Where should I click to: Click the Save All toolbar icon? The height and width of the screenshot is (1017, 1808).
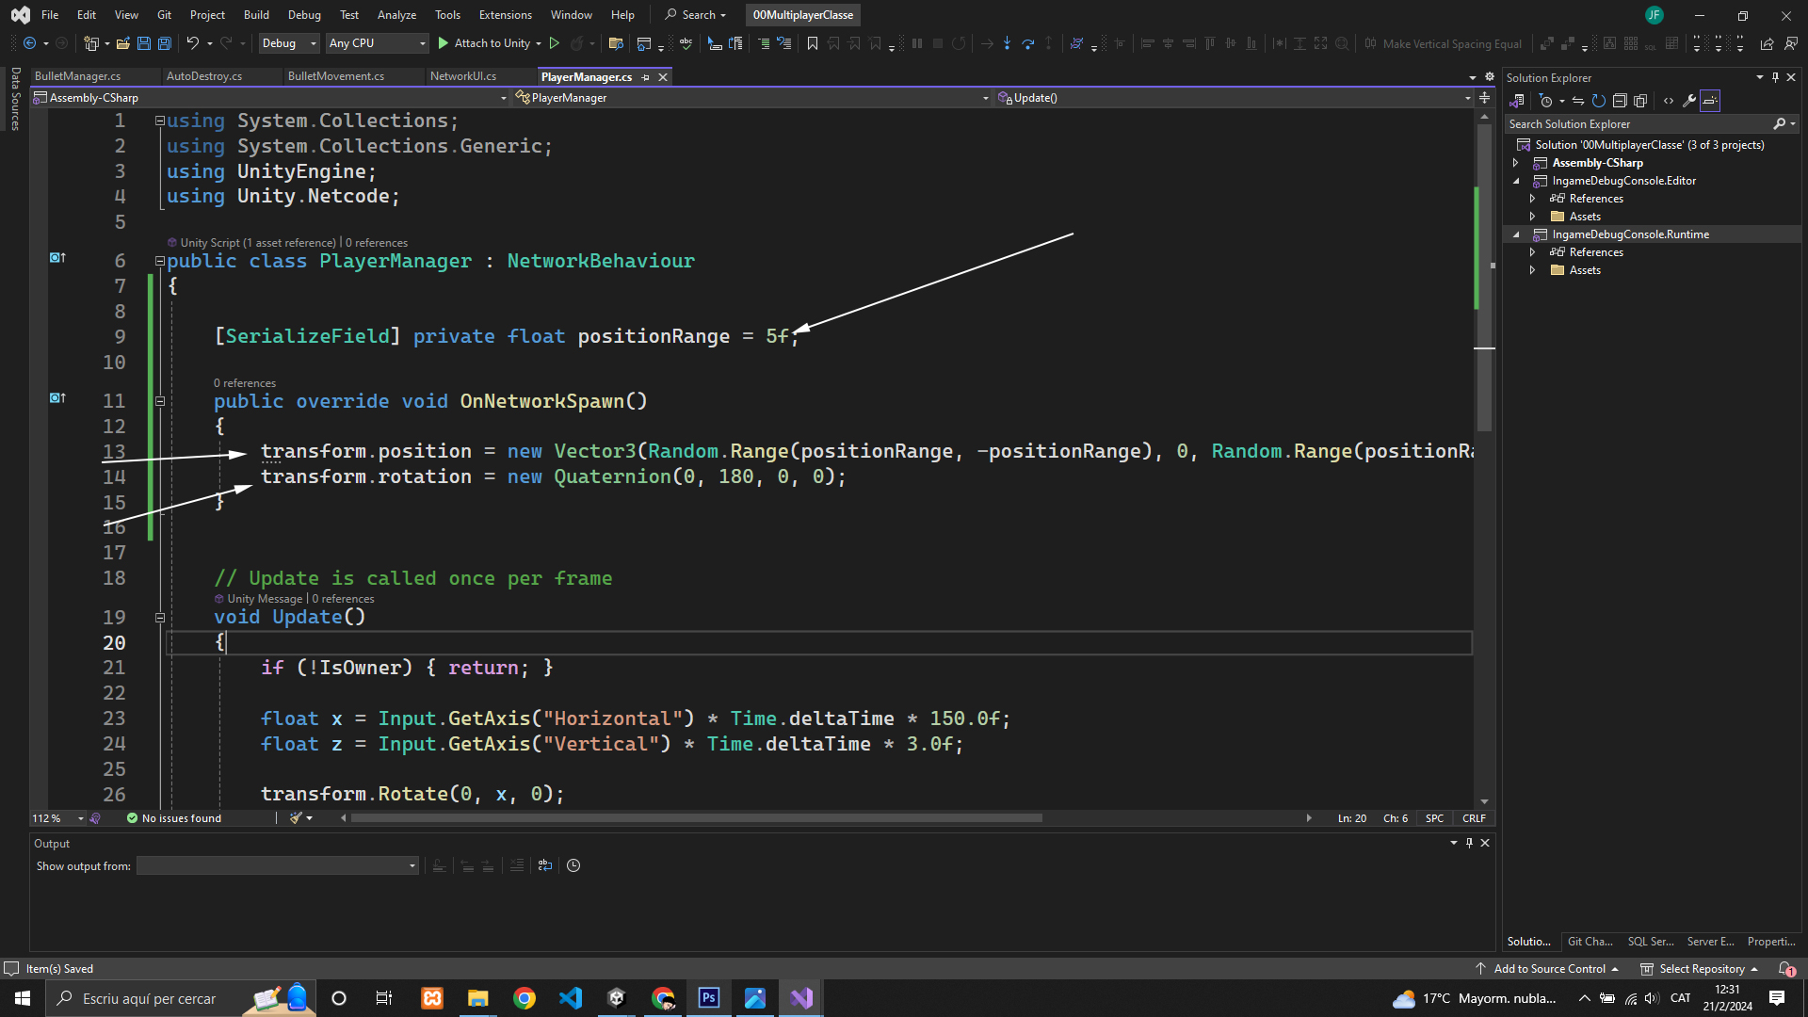(x=164, y=43)
